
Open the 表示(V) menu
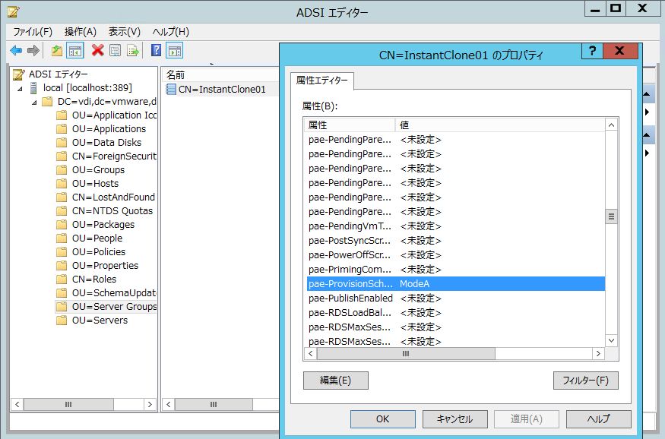[124, 32]
